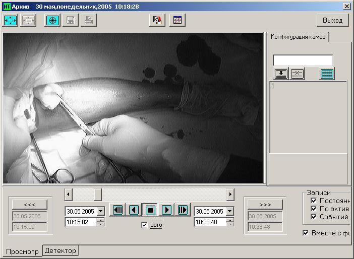This screenshot has height=259, width=354.
Task: Toggle the Событий checkbox
Action: 314,217
